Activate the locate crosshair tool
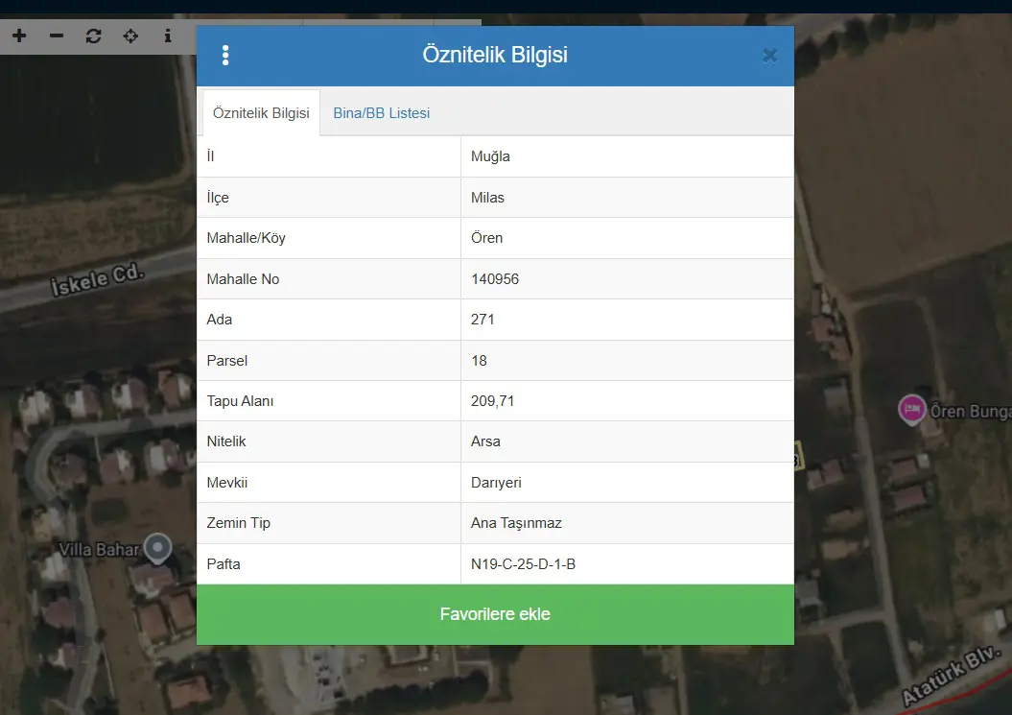The image size is (1012, 715). tap(130, 36)
